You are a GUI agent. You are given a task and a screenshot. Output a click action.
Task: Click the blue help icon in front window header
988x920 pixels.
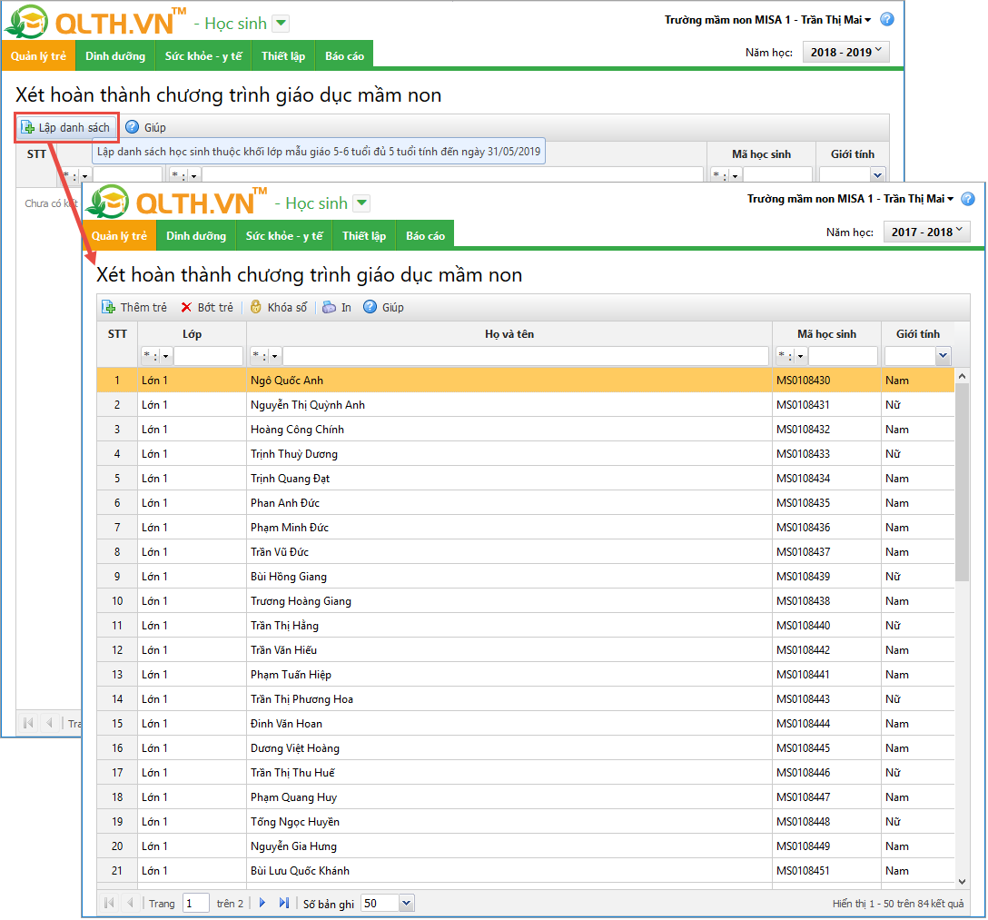[968, 199]
